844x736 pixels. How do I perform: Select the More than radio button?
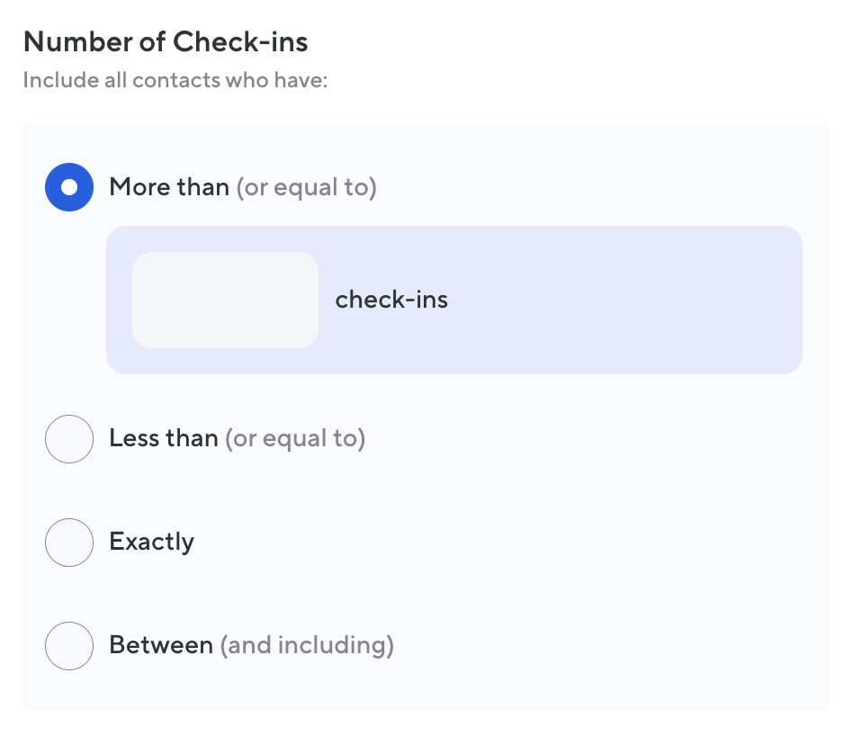(x=69, y=187)
